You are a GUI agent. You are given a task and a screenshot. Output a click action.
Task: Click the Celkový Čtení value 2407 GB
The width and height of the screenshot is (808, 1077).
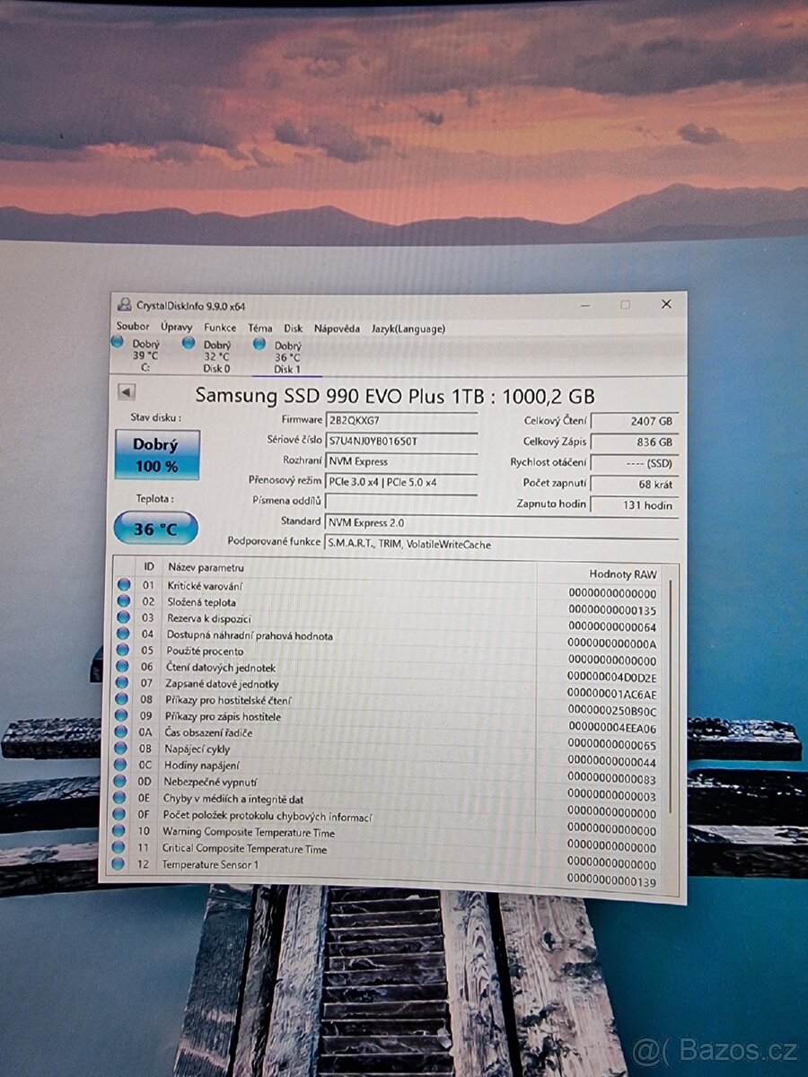tap(635, 421)
